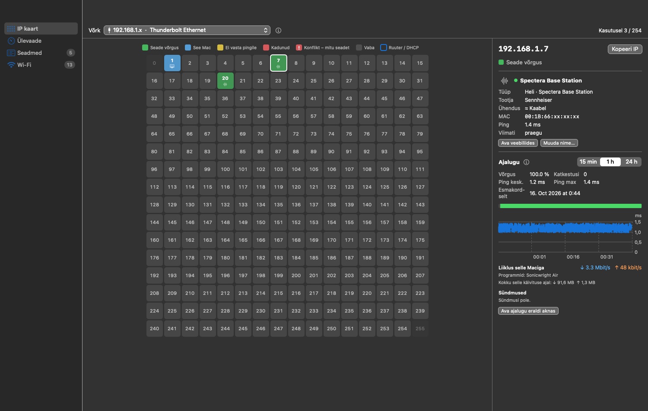Click Ava veebiliides button
This screenshot has width=648, height=411.
[x=518, y=143]
